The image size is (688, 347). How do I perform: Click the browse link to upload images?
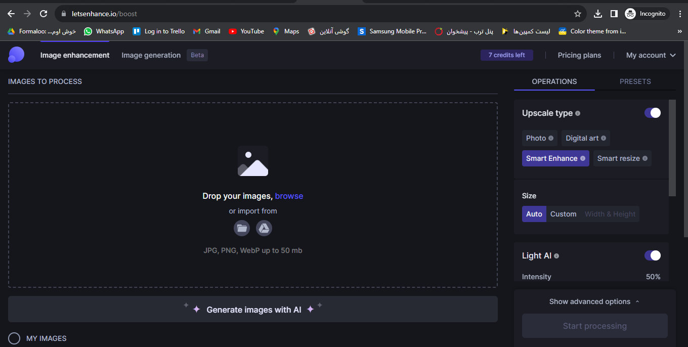(289, 196)
